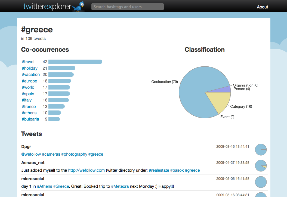Open the #Athens hashtag in microsocial's tweet
287x197 pixels.
click(x=44, y=186)
